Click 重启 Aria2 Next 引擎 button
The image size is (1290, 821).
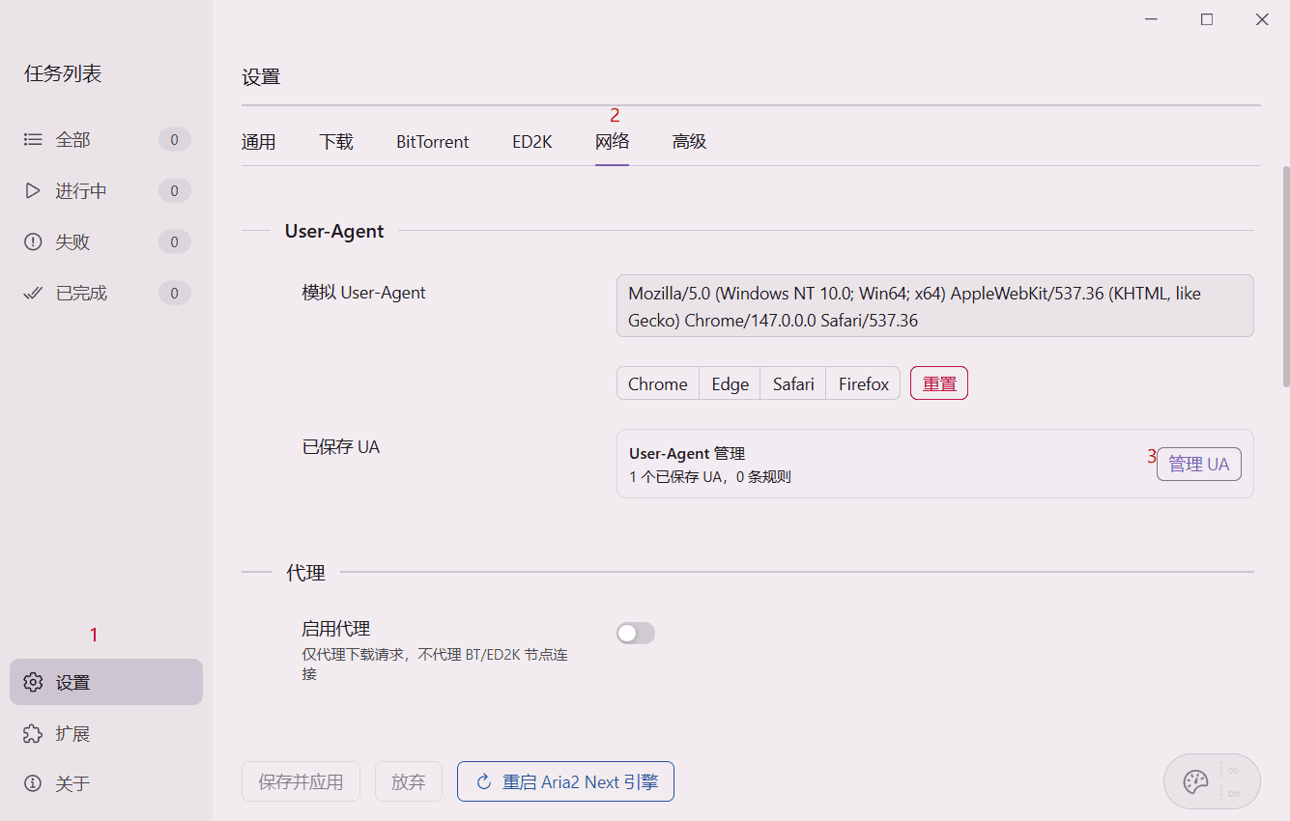coord(565,781)
